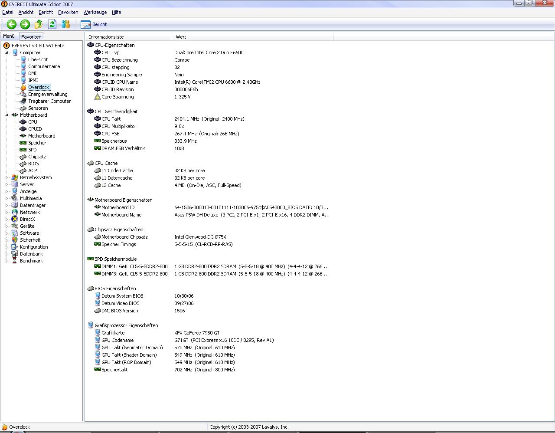Expand the Server tree node

[x=7, y=184]
